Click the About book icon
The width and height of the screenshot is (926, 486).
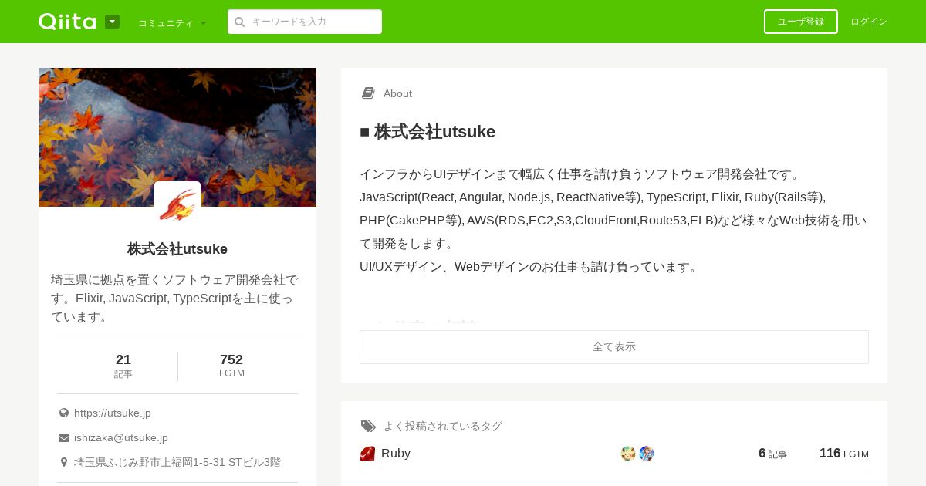click(x=368, y=93)
